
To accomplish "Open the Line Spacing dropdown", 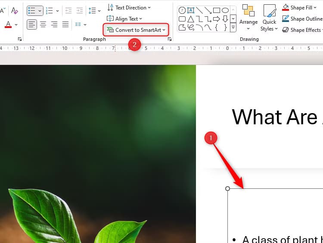I will [x=94, y=10].
